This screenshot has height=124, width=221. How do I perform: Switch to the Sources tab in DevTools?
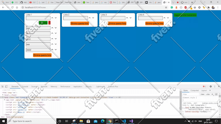(x=34, y=86)
